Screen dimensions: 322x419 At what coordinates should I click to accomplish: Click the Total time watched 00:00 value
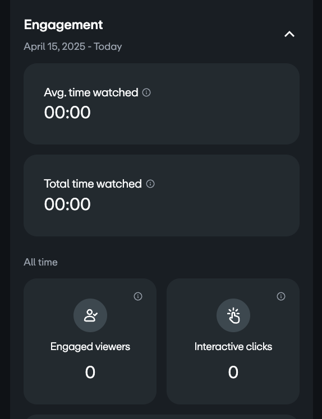click(67, 204)
